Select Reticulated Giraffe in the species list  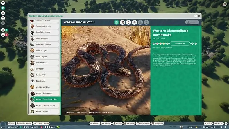coord(44,26)
